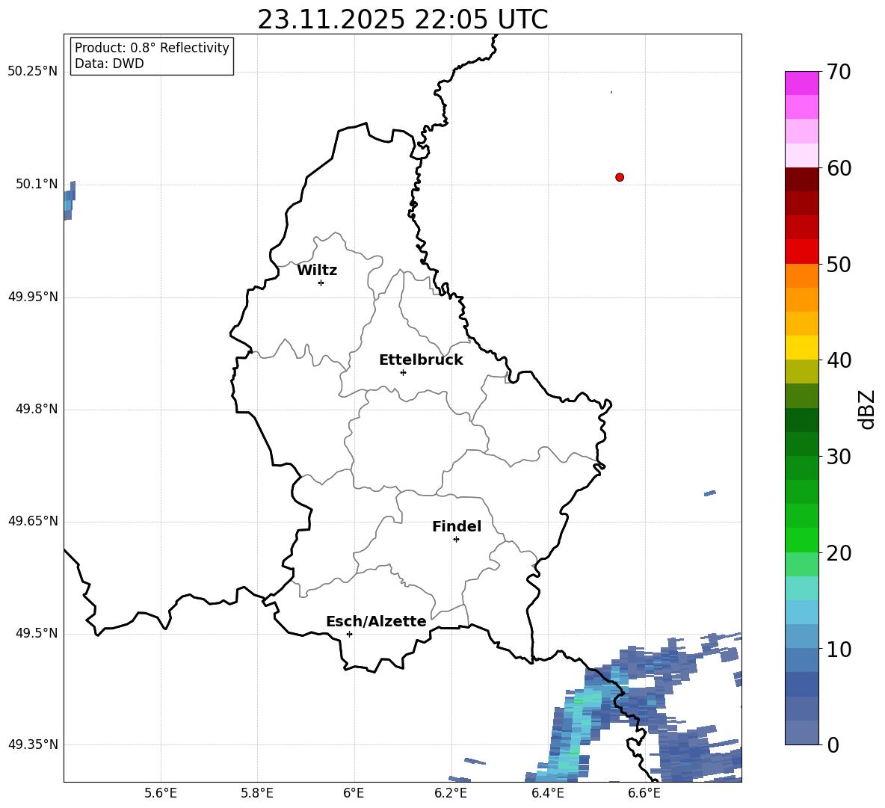Click the 10 label on colorbar
The width and height of the screenshot is (885, 808).
(839, 649)
